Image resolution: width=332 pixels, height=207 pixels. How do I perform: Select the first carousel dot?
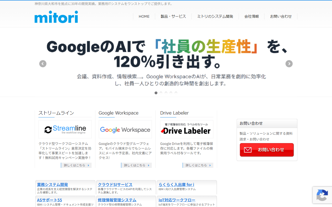(x=156, y=93)
